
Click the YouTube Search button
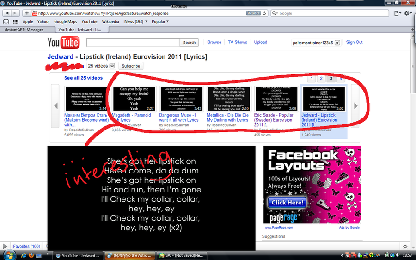(x=189, y=43)
